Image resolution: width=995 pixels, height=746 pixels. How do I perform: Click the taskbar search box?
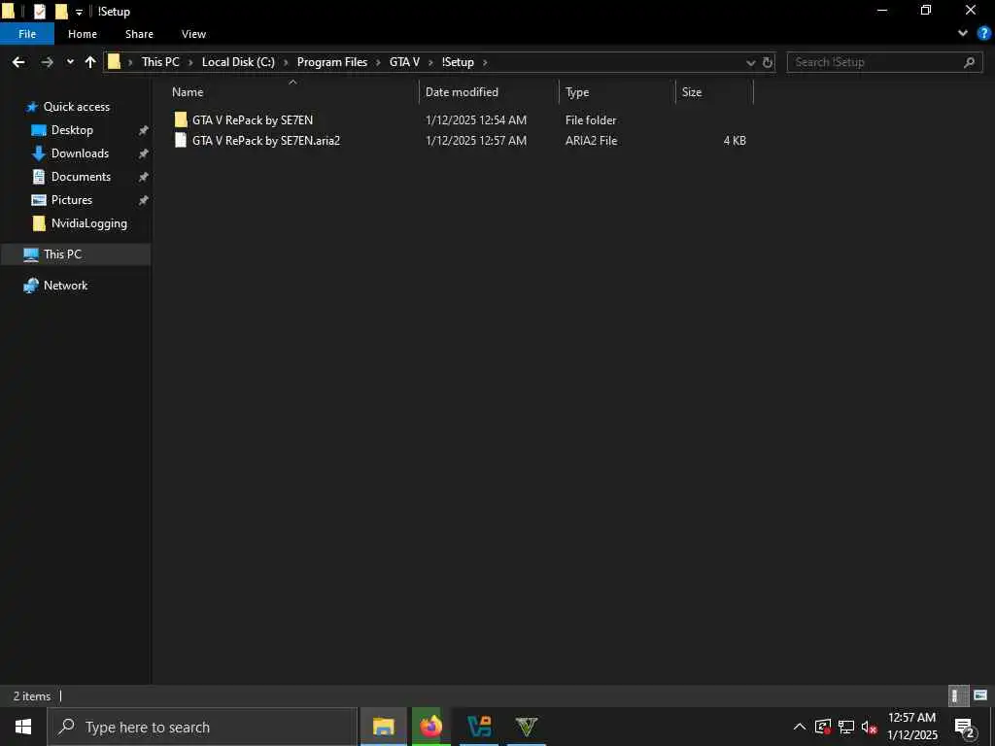pos(202,727)
